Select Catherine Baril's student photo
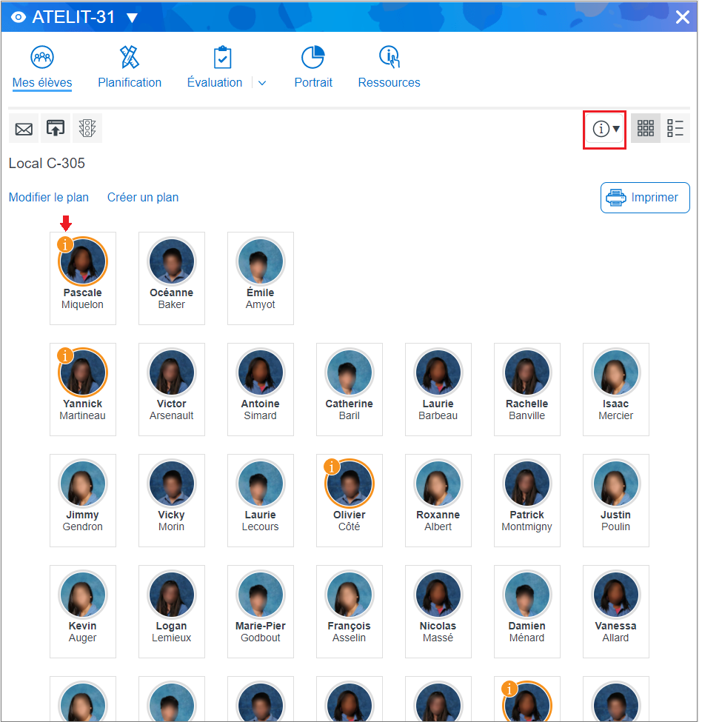Image resolution: width=702 pixels, height=722 pixels. point(350,372)
